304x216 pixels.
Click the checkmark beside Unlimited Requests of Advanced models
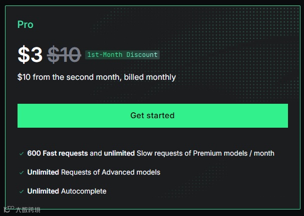[x=22, y=173]
